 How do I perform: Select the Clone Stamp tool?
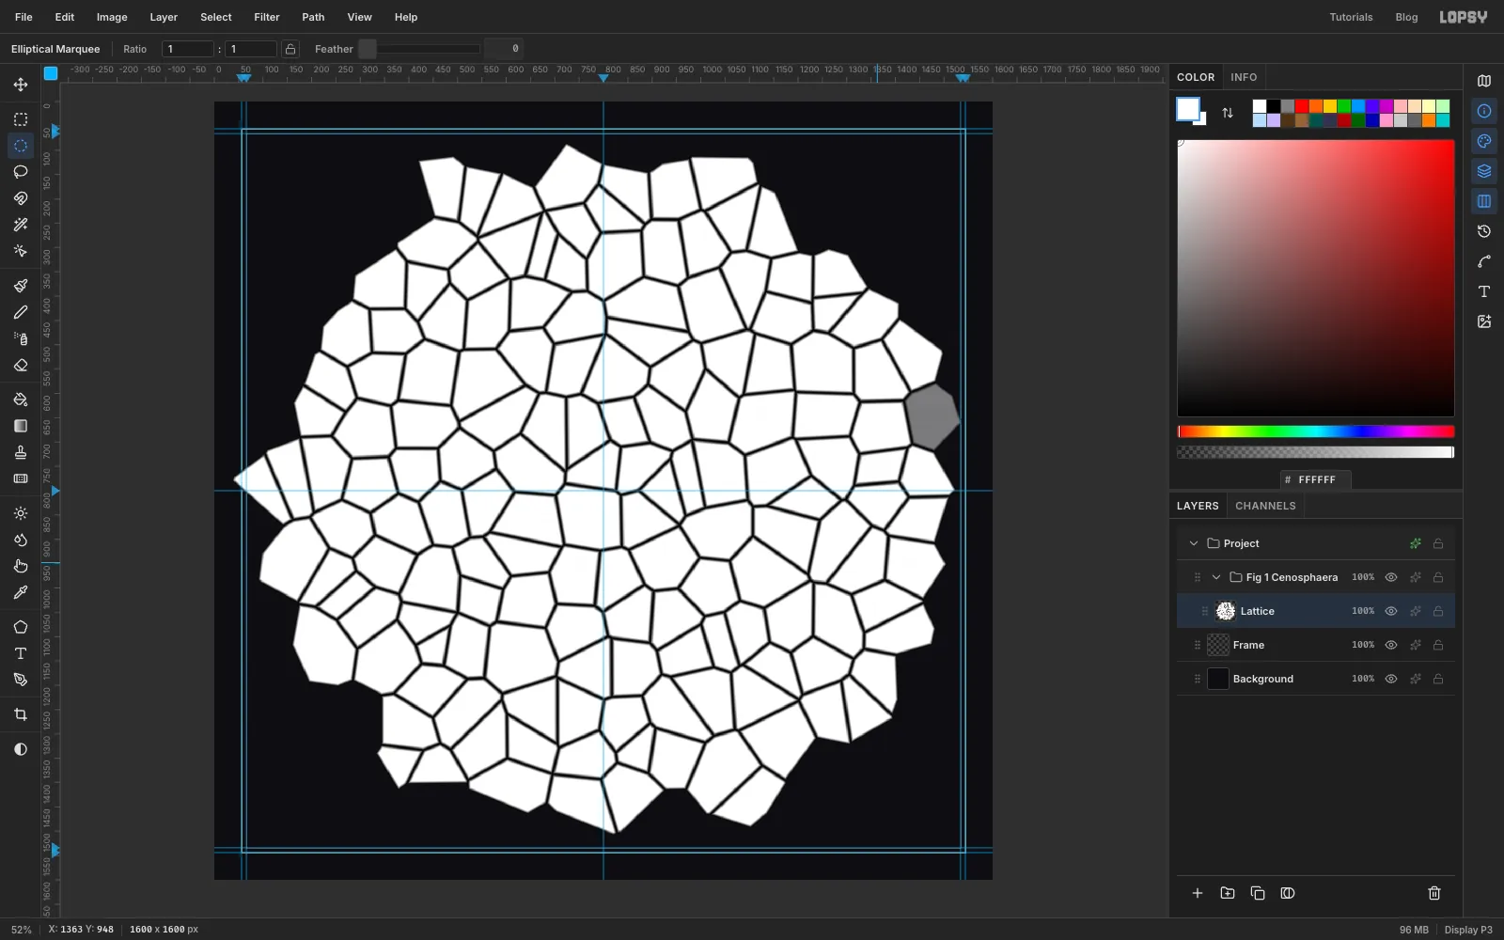click(x=21, y=452)
